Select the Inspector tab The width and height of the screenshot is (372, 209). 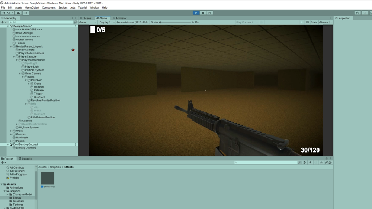[342, 18]
